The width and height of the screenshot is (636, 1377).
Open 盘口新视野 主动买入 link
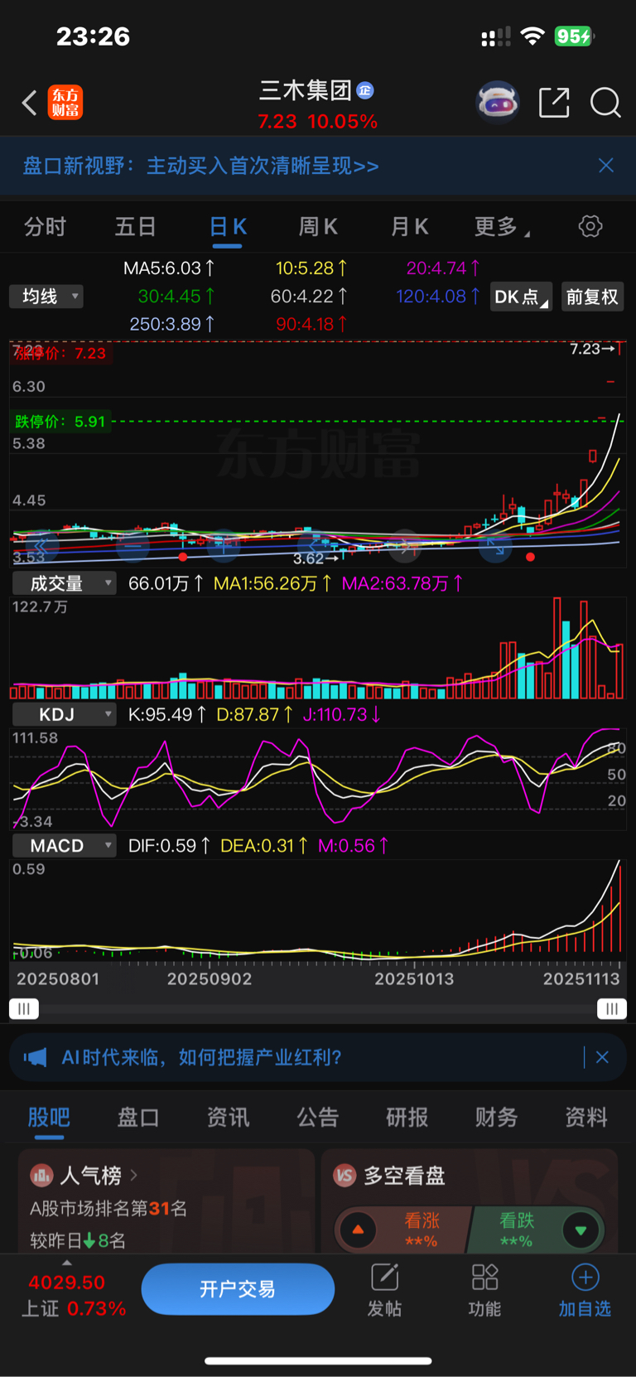pos(200,166)
